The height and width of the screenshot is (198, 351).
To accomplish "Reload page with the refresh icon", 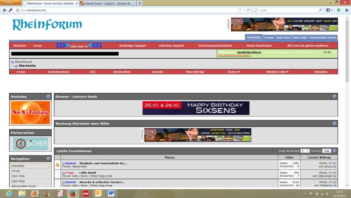I will point(248,10).
